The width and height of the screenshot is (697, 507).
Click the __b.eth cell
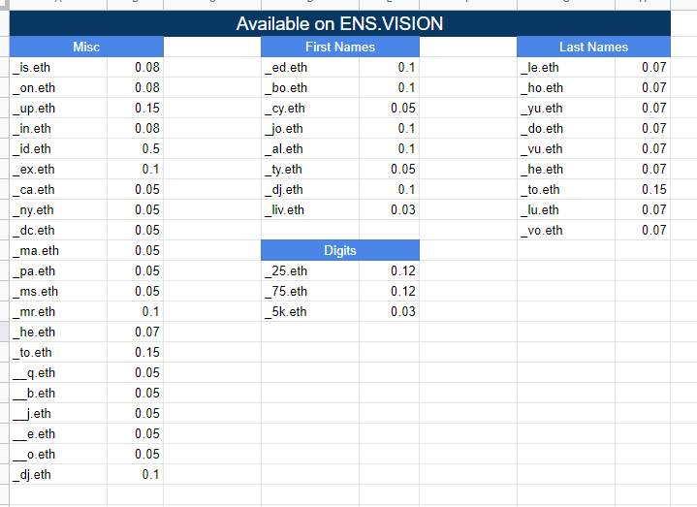58,394
